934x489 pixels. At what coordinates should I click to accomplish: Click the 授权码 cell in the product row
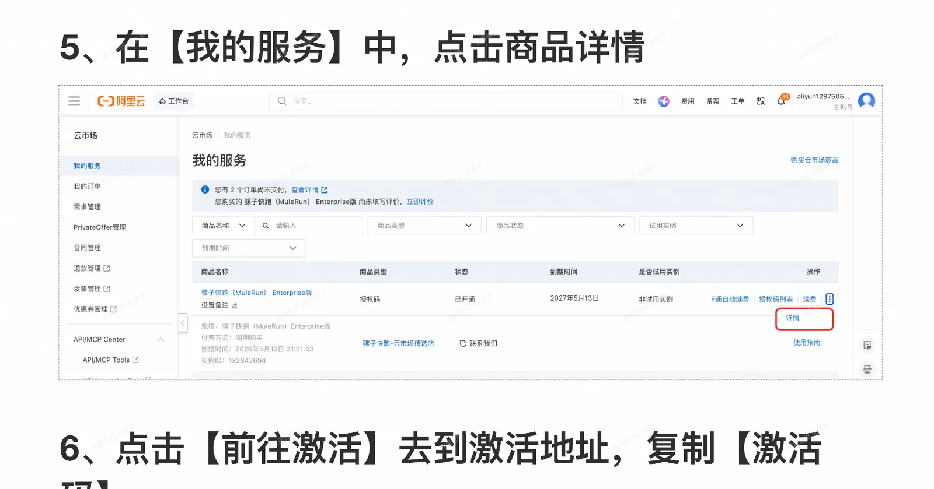coord(370,300)
